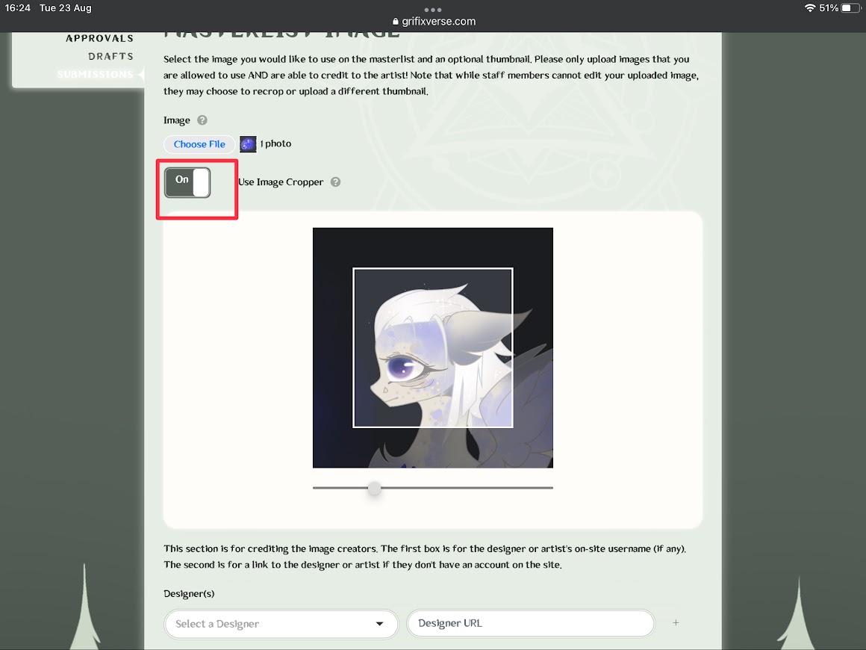
Task: Click the zoom slider handle under the image
Action: point(375,488)
